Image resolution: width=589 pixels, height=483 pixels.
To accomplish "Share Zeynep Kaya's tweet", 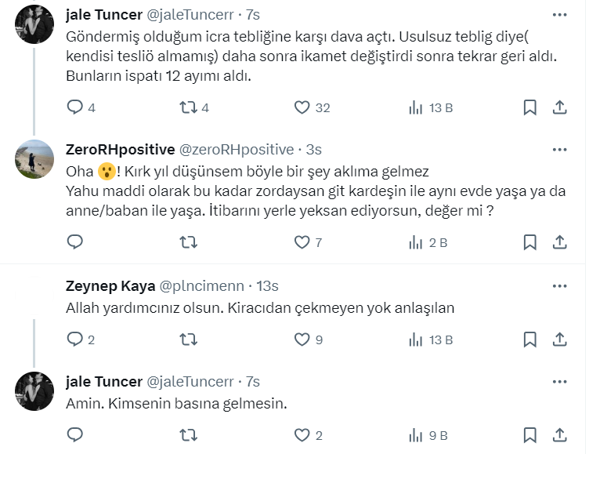I will (x=560, y=340).
